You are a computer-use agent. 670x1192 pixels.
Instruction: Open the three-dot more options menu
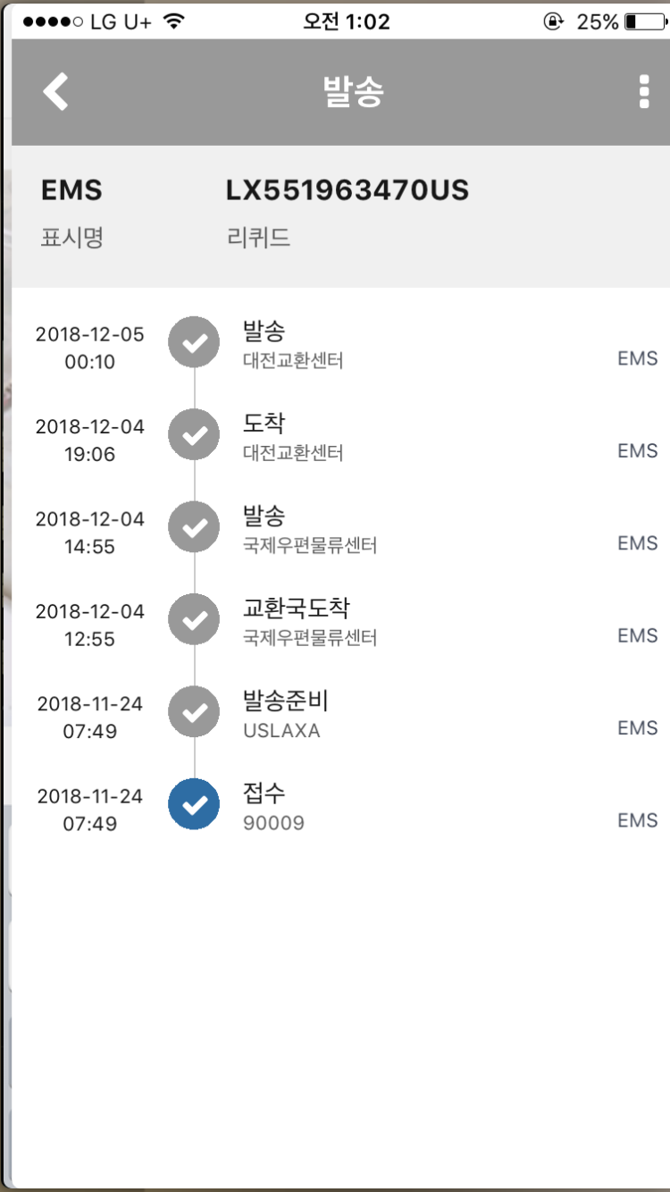[x=644, y=92]
